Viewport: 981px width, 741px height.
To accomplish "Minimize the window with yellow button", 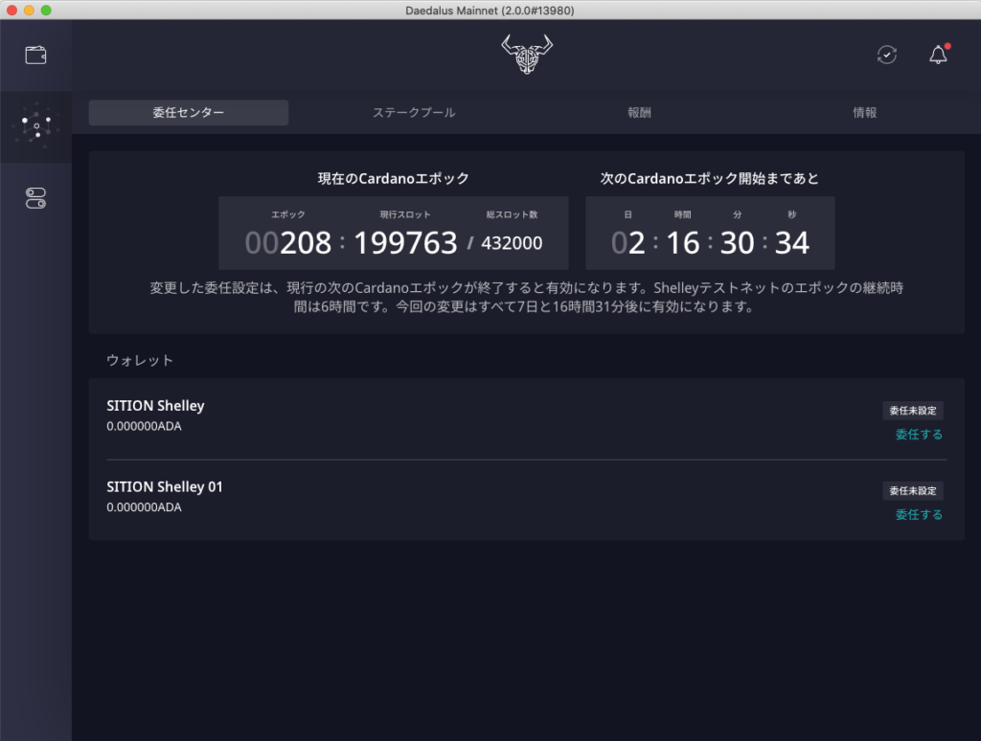I will pos(29,10).
